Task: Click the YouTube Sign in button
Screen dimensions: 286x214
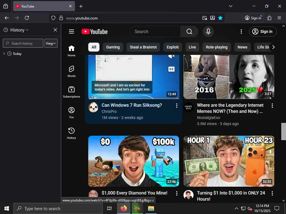Action: 263,31
